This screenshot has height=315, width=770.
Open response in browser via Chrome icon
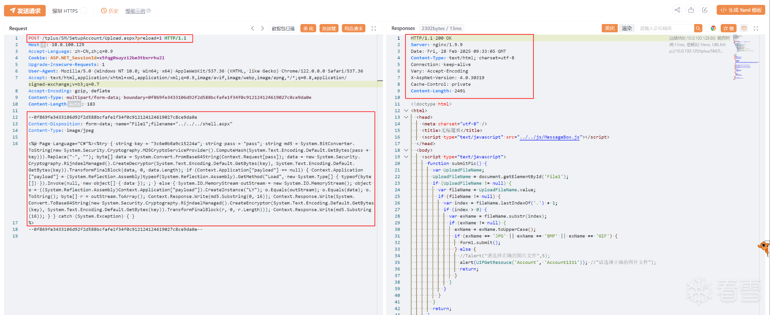(713, 28)
